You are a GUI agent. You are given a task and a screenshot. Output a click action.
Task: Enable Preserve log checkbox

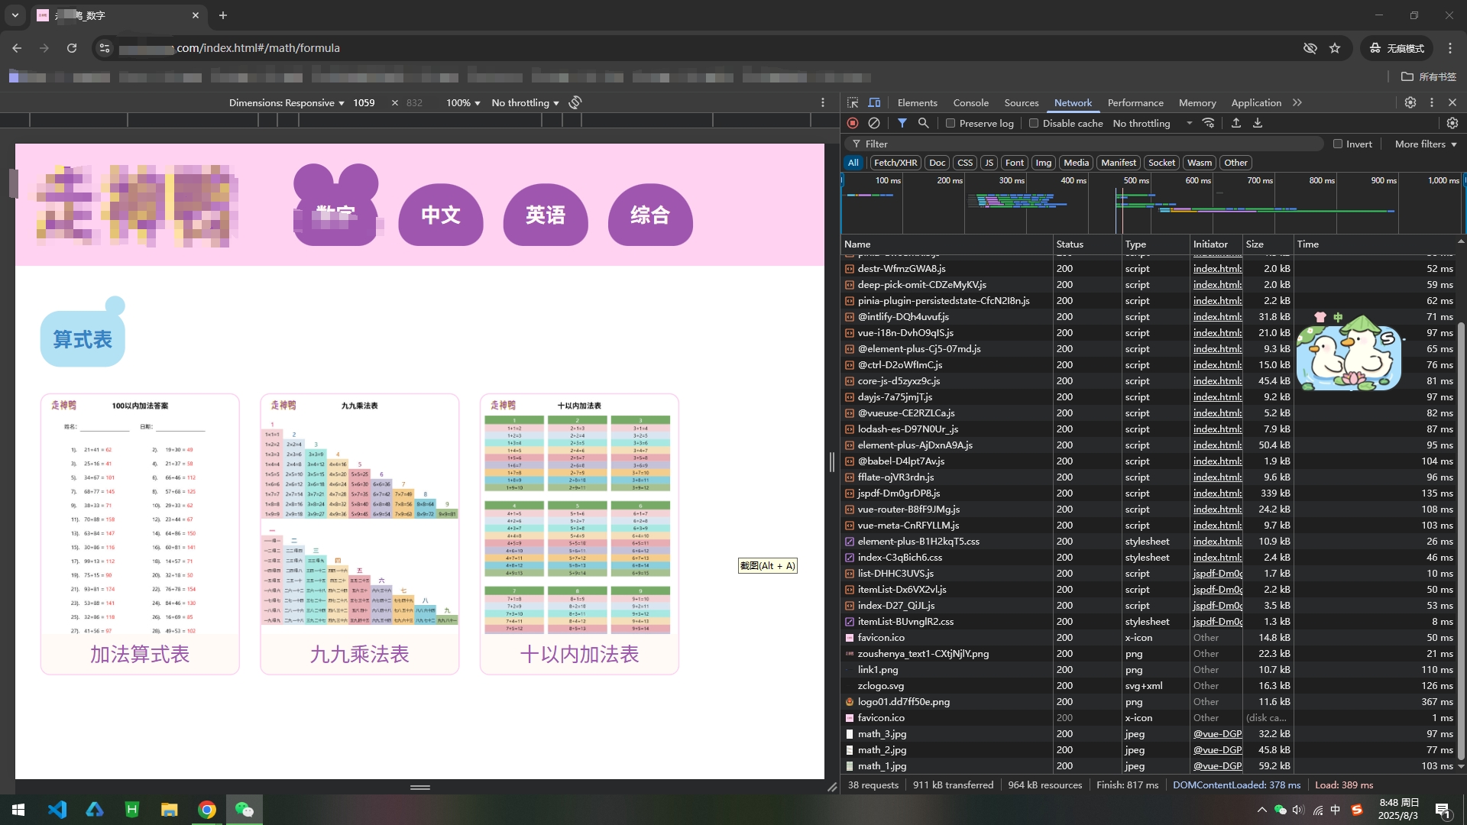coord(950,123)
